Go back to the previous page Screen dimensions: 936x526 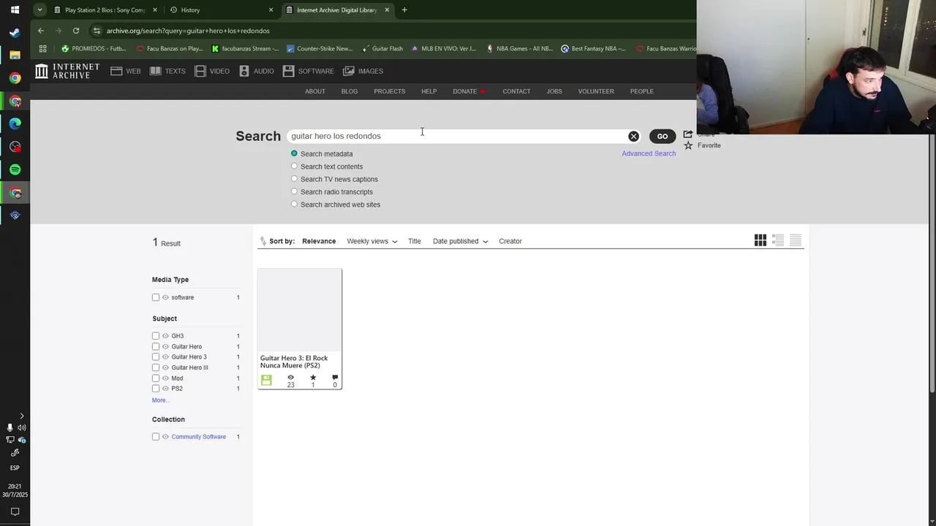click(41, 31)
